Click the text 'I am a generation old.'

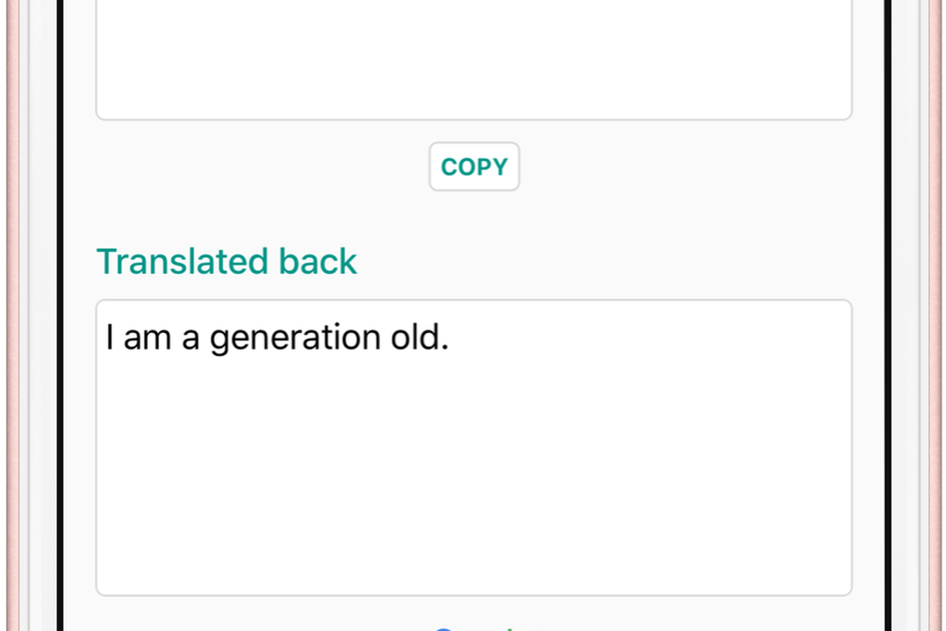276,339
